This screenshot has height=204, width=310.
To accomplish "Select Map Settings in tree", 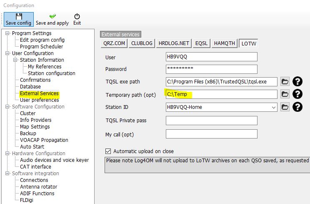I will [35, 127].
